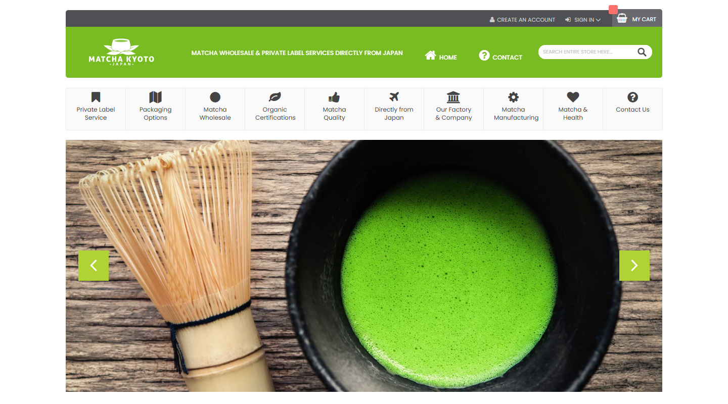728x404 pixels.
Task: Click the Matcha Wholesale & Private Label tagline
Action: [297, 53]
